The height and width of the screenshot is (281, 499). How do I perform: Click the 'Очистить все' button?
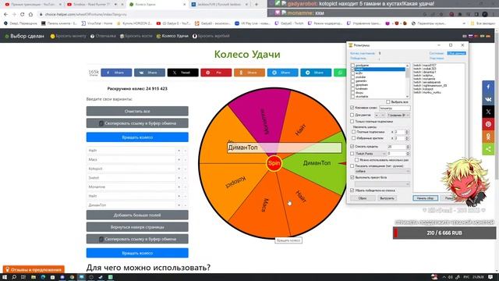[x=137, y=111]
